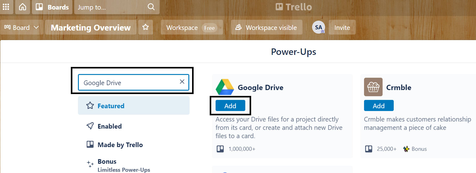Click the Power-Ups page heading
The image size is (476, 173).
point(294,51)
